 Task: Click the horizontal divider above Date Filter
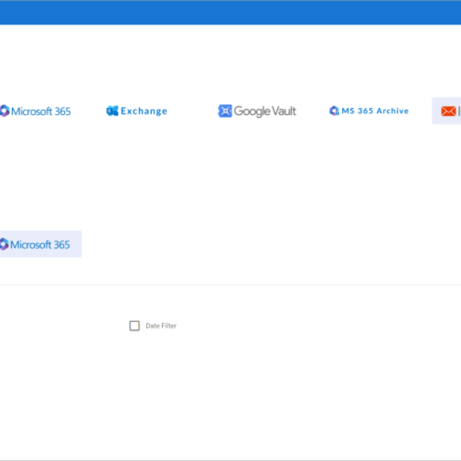pyautogui.click(x=230, y=285)
